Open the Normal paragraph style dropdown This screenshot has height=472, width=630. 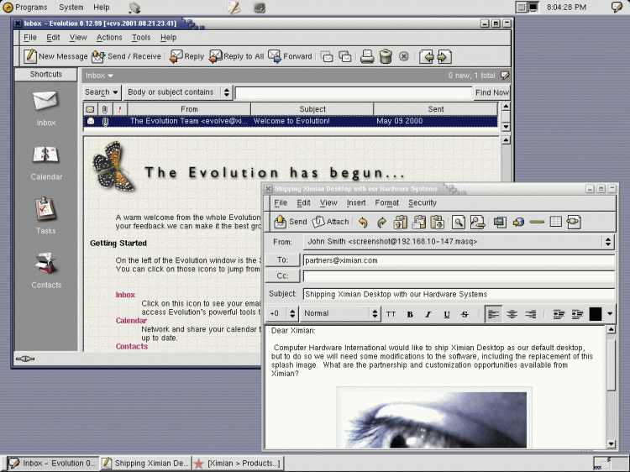coord(340,314)
